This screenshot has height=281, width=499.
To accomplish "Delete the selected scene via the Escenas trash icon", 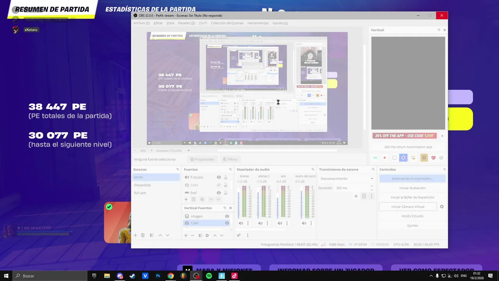I will [x=143, y=235].
